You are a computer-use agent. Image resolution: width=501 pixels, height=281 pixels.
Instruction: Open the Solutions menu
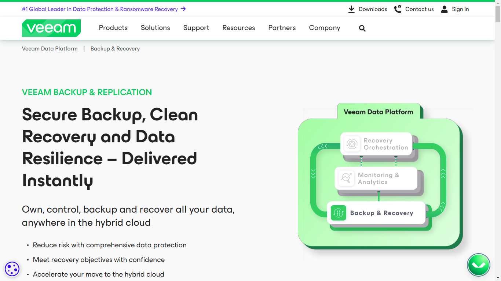pyautogui.click(x=156, y=28)
